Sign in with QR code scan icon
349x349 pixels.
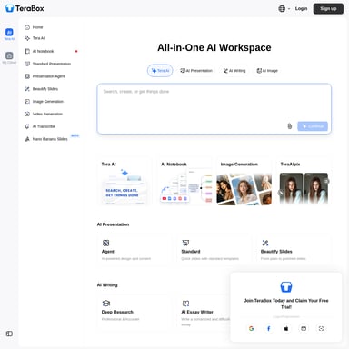(321, 328)
